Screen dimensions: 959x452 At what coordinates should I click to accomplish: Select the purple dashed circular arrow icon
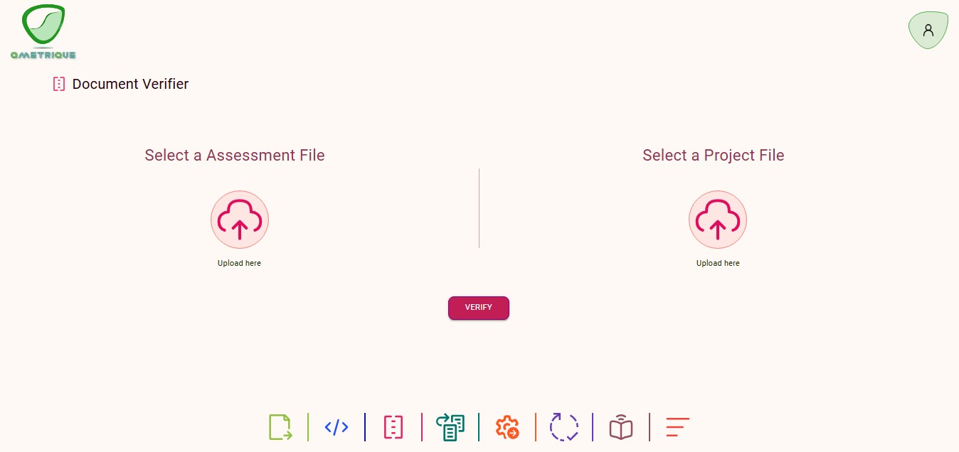(x=564, y=427)
